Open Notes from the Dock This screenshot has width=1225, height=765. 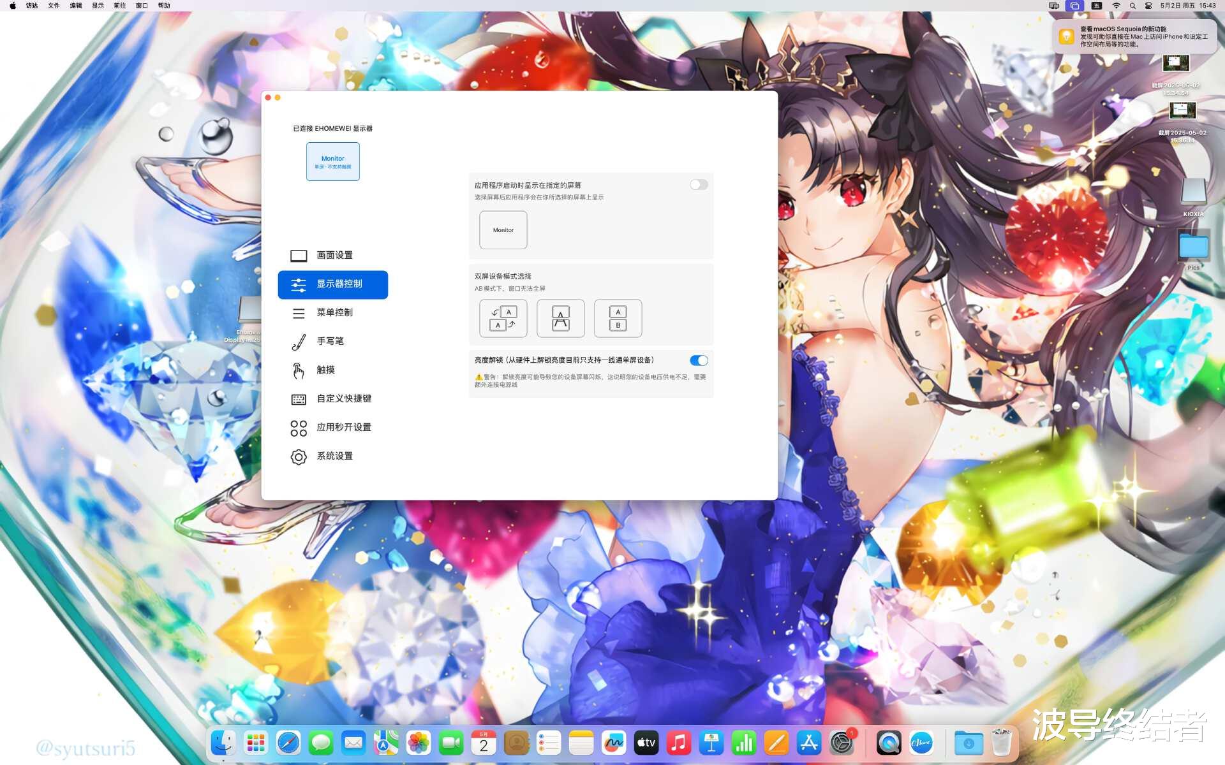[x=581, y=743]
